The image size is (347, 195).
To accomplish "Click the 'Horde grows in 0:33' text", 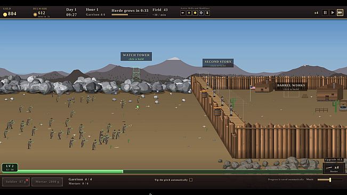I will (130, 11).
